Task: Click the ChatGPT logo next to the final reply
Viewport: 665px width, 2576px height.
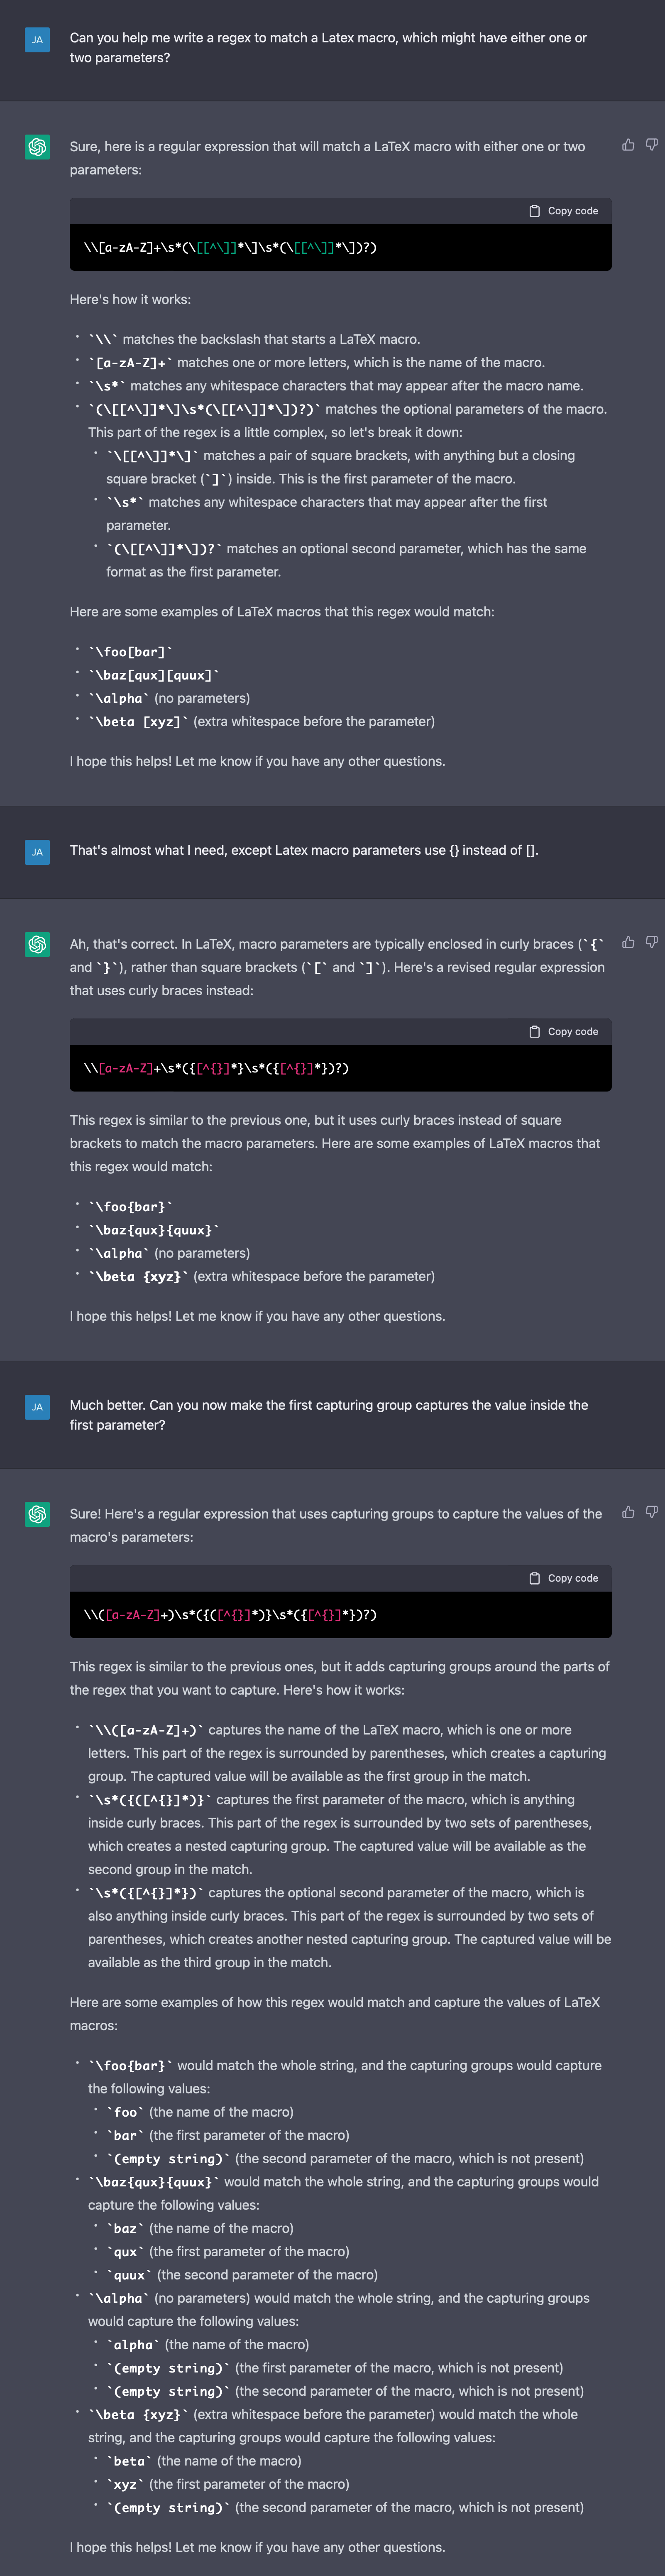Action: pyautogui.click(x=37, y=1513)
